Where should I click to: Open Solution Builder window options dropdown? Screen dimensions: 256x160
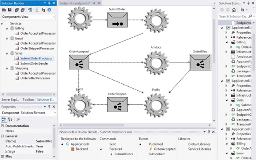click(45, 3)
